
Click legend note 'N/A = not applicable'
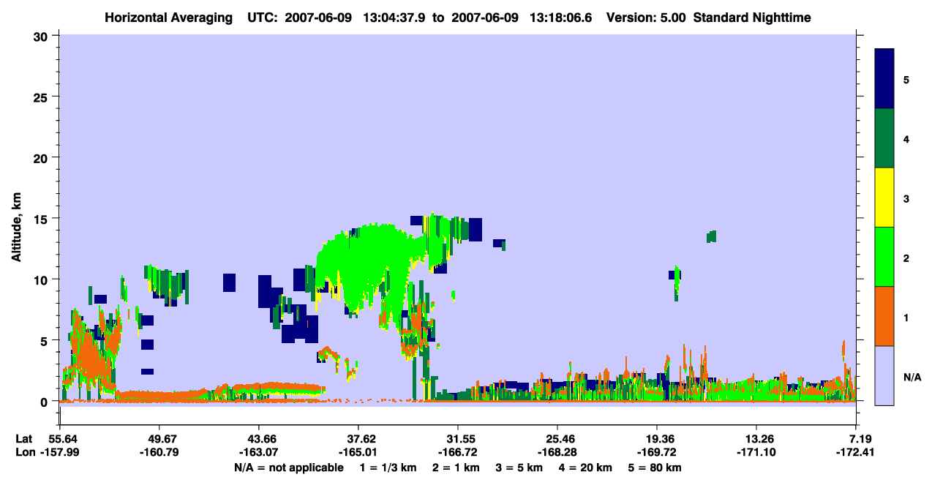(x=288, y=468)
